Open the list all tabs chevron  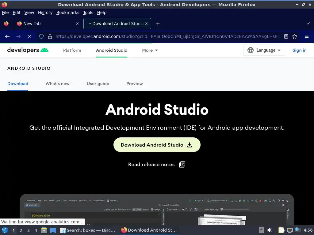coord(308,24)
